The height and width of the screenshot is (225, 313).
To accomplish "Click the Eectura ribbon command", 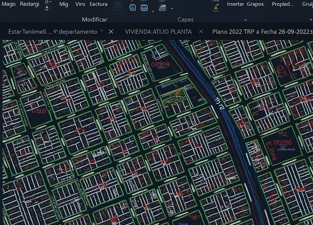I will point(98,4).
